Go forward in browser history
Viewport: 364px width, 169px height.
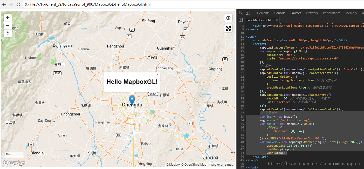click(x=11, y=4)
